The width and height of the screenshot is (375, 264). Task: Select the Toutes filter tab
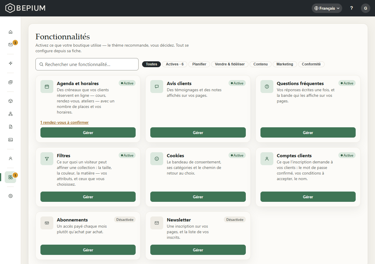click(151, 64)
